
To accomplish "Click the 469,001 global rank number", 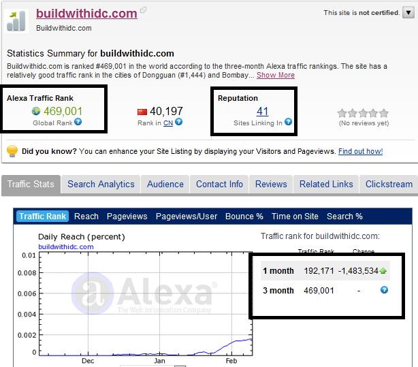I will tap(63, 111).
